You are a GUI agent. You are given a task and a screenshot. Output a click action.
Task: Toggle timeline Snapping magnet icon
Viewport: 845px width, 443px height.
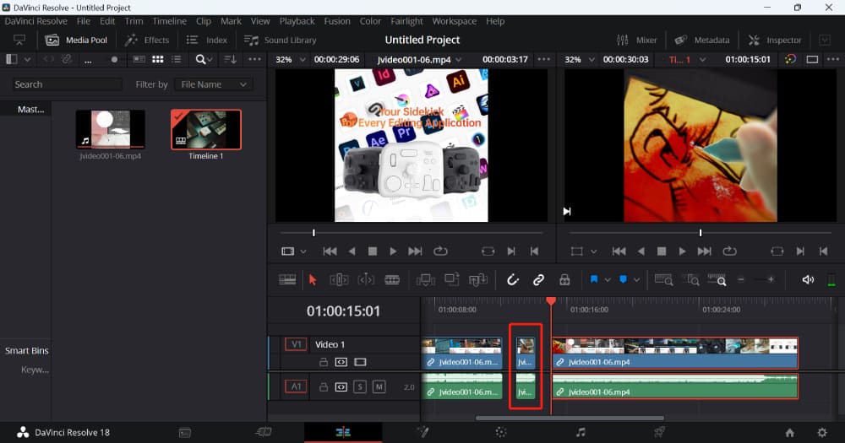pos(513,280)
